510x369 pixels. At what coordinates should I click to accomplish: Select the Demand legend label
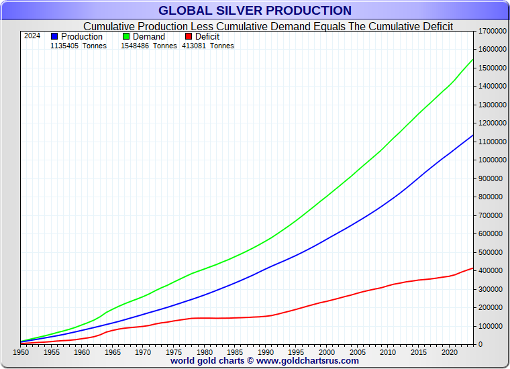click(x=148, y=37)
